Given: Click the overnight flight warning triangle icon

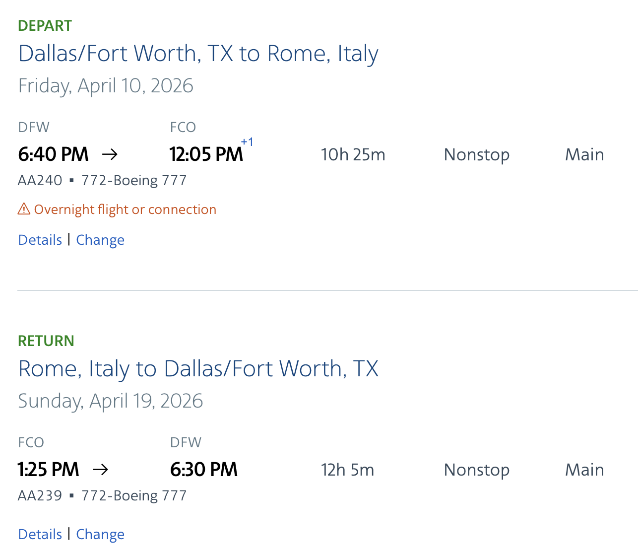Looking at the screenshot, I should 24,209.
